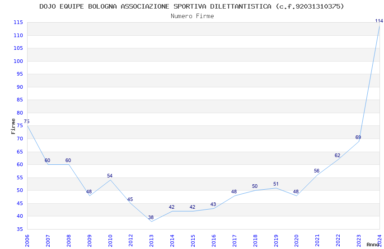Image resolution: width=384 pixels, height=249 pixels.
Task: Select the 2008 year tick label
Action: (69, 240)
